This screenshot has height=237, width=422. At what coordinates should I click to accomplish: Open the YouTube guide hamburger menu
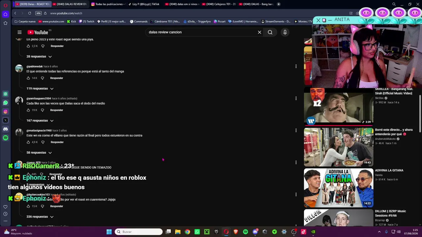(x=19, y=32)
